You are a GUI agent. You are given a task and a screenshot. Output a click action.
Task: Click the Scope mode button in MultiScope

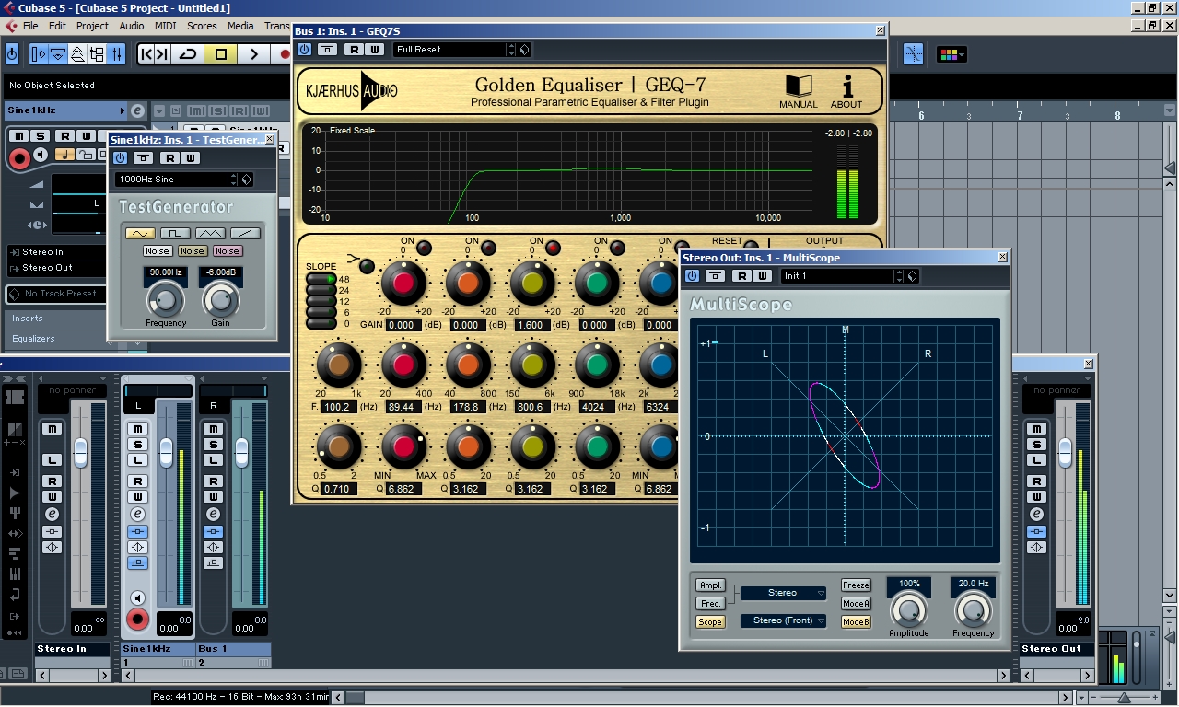pyautogui.click(x=710, y=622)
